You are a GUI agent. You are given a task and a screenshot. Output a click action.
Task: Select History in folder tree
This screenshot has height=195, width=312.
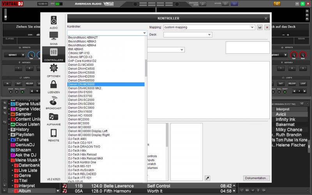click(20, 129)
